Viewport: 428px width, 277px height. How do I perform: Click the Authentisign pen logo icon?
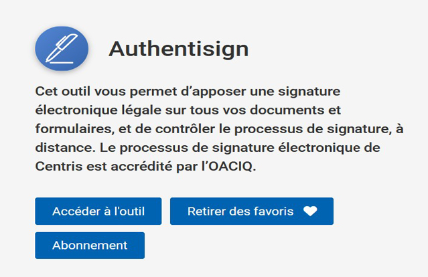click(x=62, y=49)
